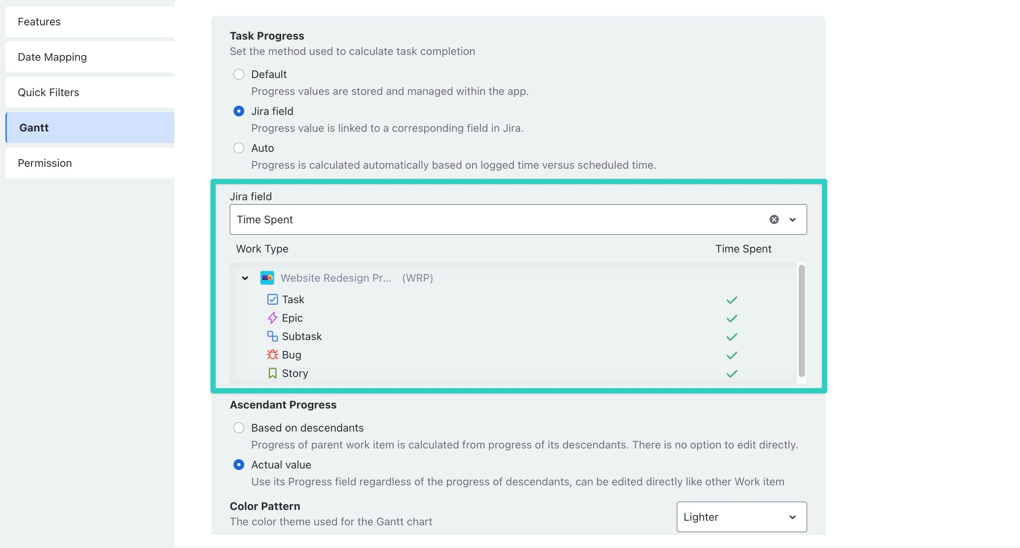Choose Based on descendants ascendant progress
Viewport: 1020px width, 548px height.
pyautogui.click(x=239, y=428)
